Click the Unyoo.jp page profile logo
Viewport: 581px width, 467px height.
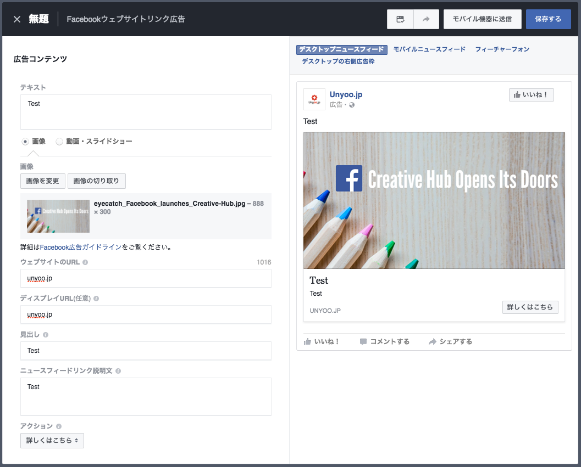click(314, 99)
